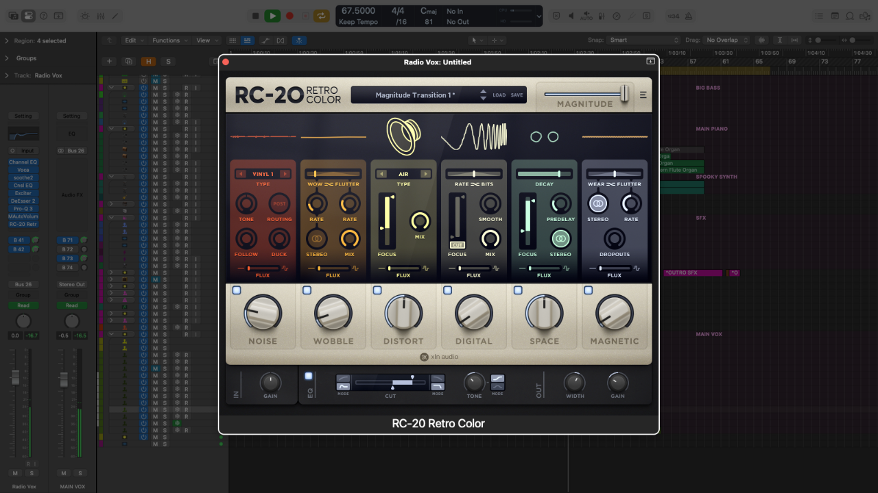This screenshot has width=878, height=493.
Task: Open the Functions menu in the tracks area
Action: click(168, 40)
